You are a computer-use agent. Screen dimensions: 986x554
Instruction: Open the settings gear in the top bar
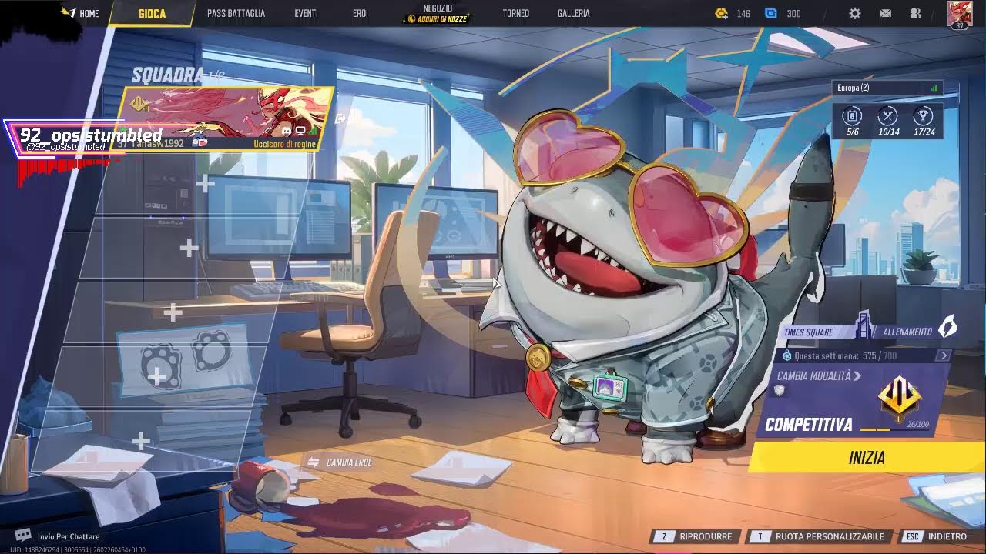coord(855,13)
